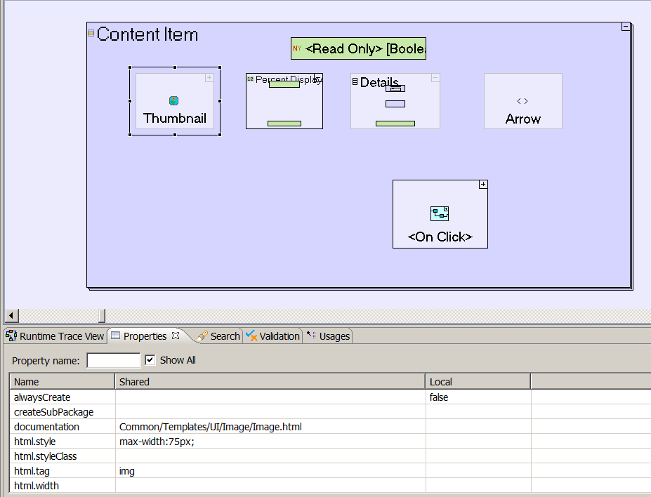Expand the Thumbnail box with plus button
Image resolution: width=651 pixels, height=497 pixels.
click(x=209, y=78)
